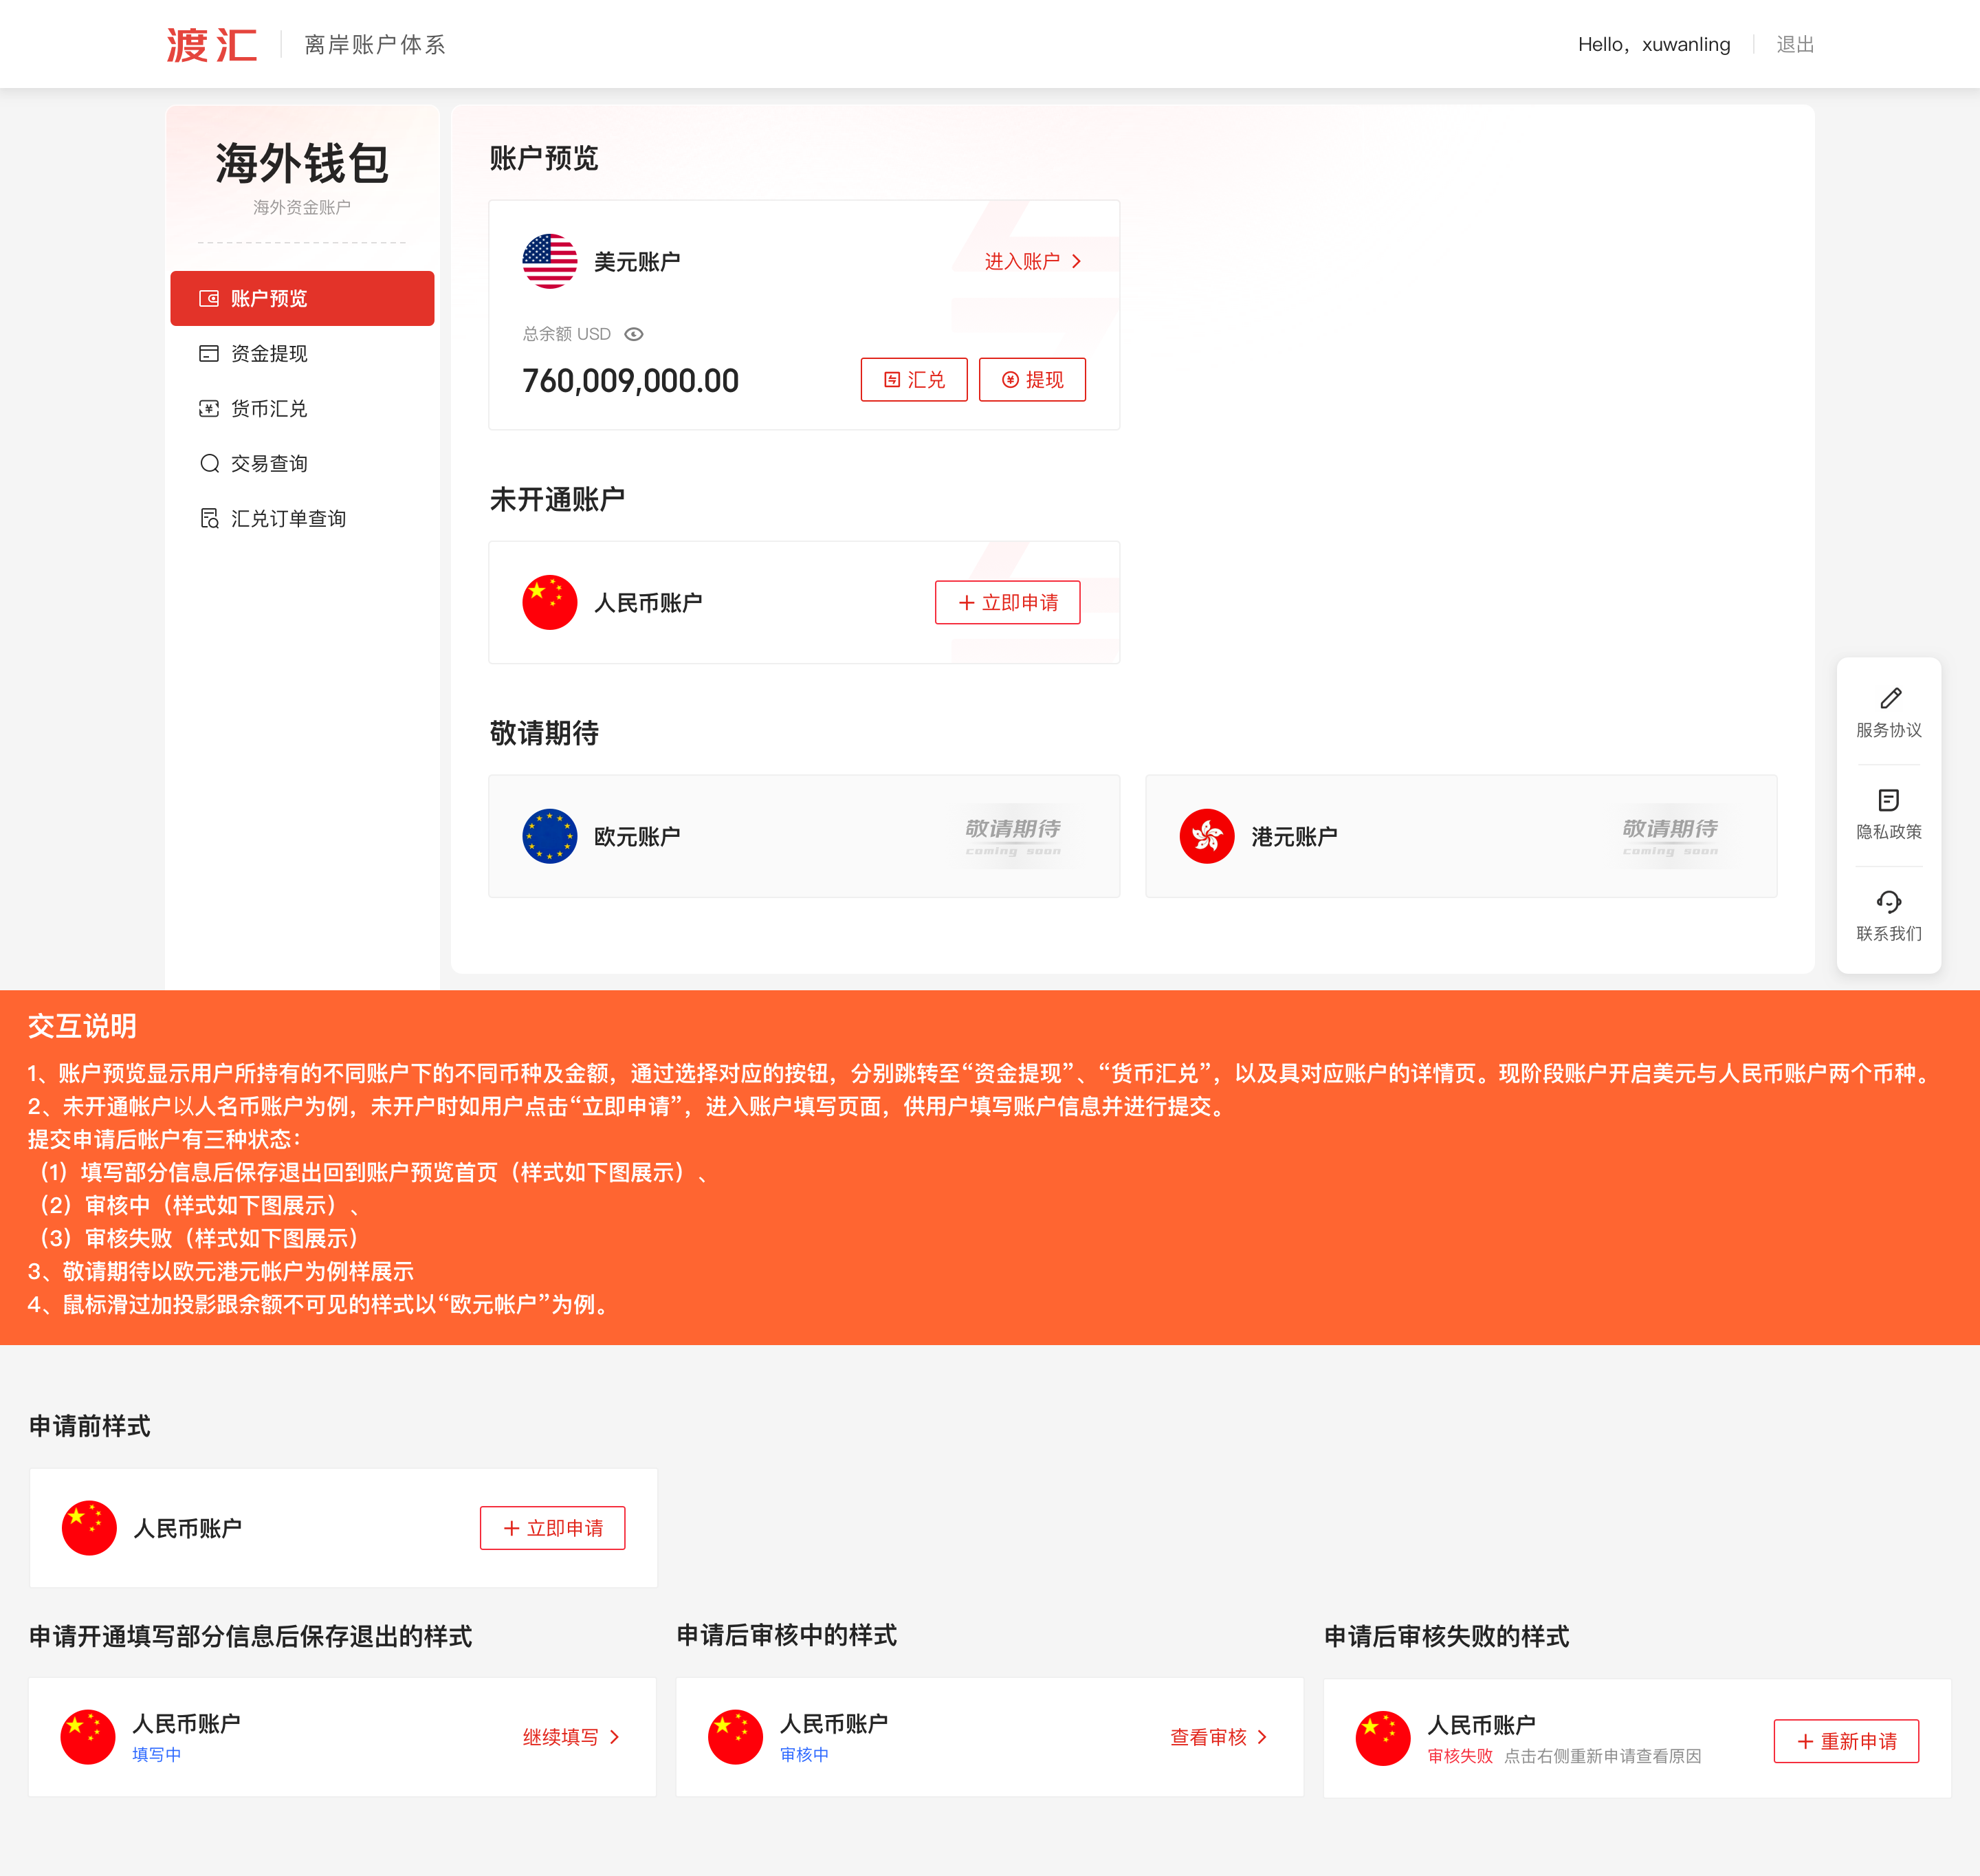The height and width of the screenshot is (1876, 1980).
Task: Click the wallet icon beside 账户预览
Action: [x=209, y=298]
